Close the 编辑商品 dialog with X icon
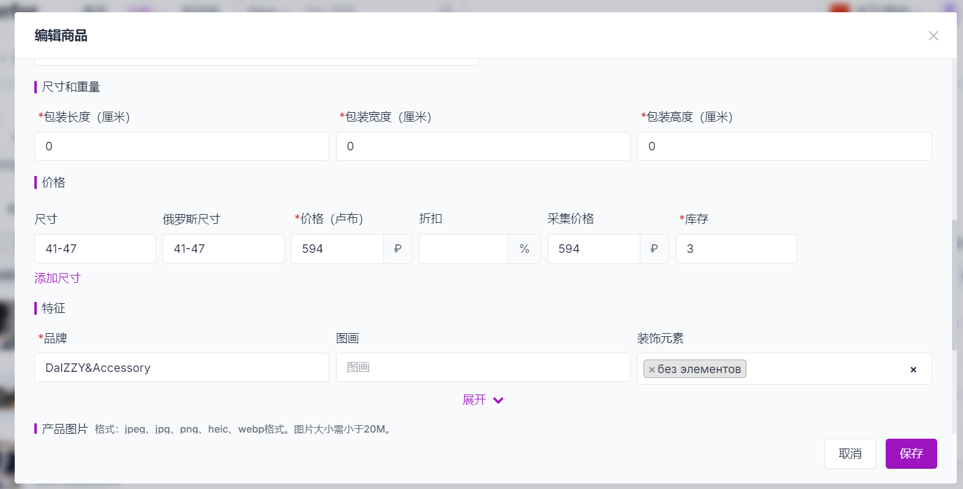The image size is (963, 489). (x=933, y=36)
